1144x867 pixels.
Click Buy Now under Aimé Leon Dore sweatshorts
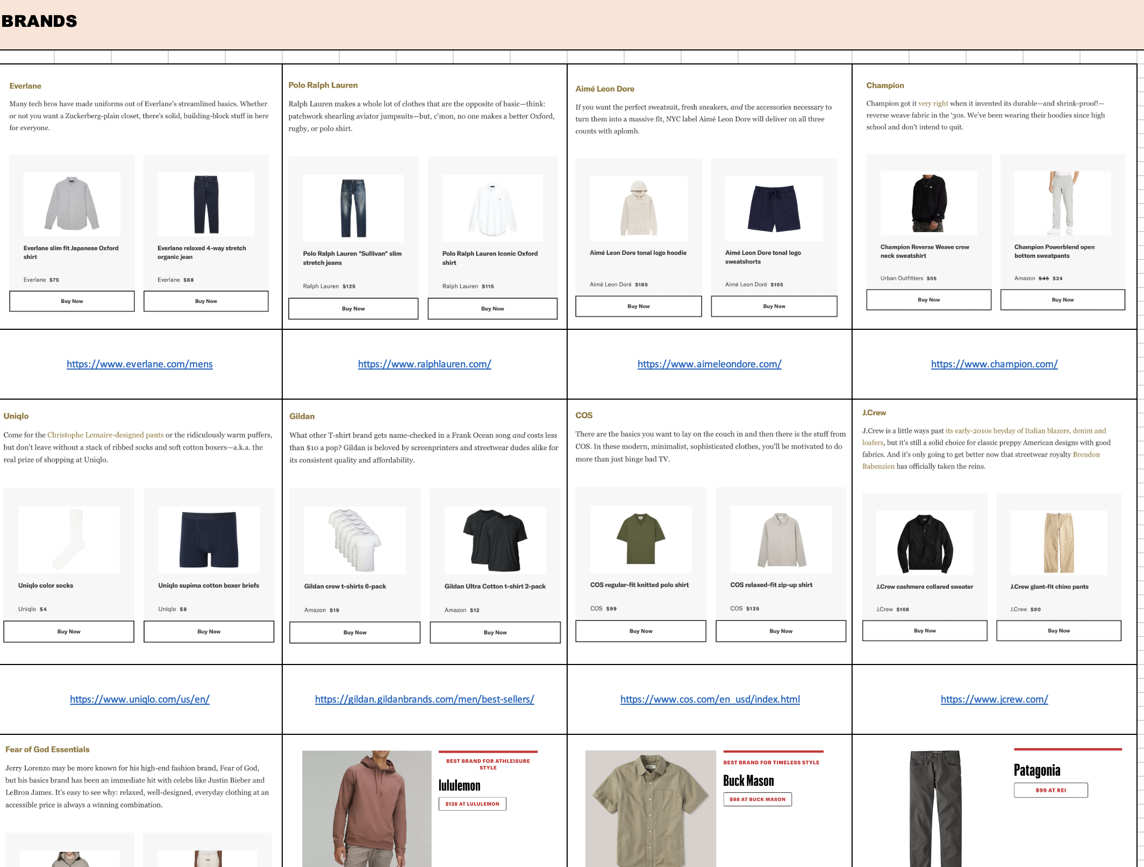(x=774, y=306)
